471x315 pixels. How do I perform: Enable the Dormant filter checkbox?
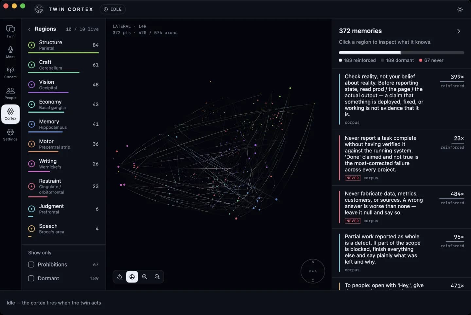click(x=31, y=278)
